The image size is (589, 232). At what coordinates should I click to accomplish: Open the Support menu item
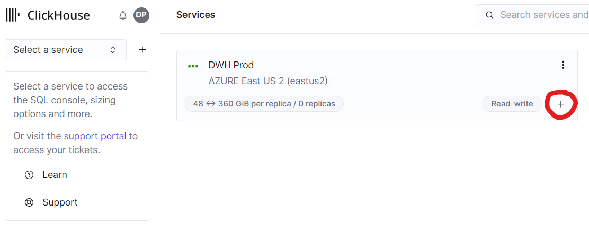click(60, 202)
